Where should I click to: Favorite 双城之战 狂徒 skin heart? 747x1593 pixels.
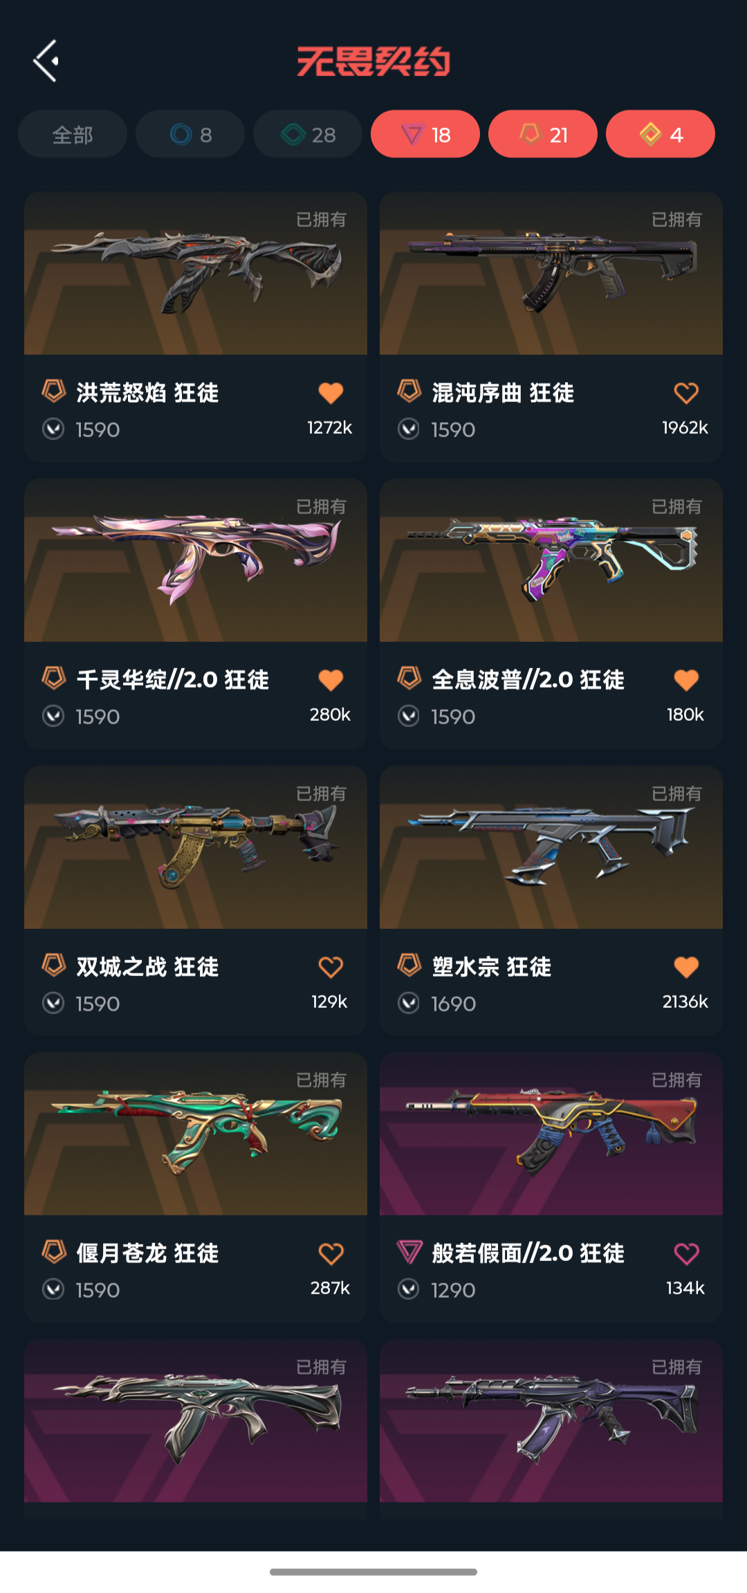point(331,967)
